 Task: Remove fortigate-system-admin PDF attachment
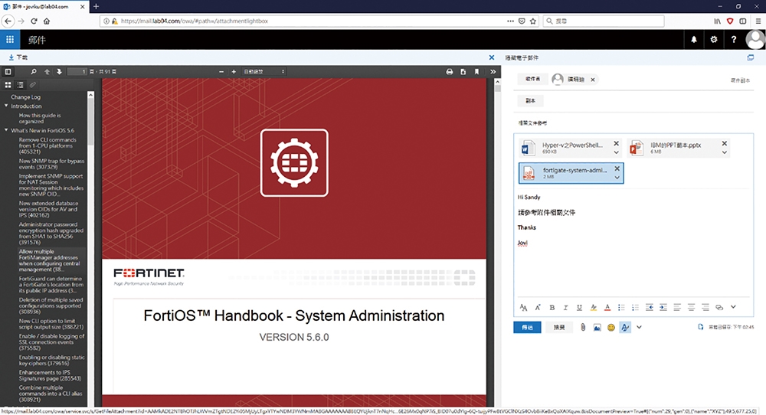pos(617,168)
